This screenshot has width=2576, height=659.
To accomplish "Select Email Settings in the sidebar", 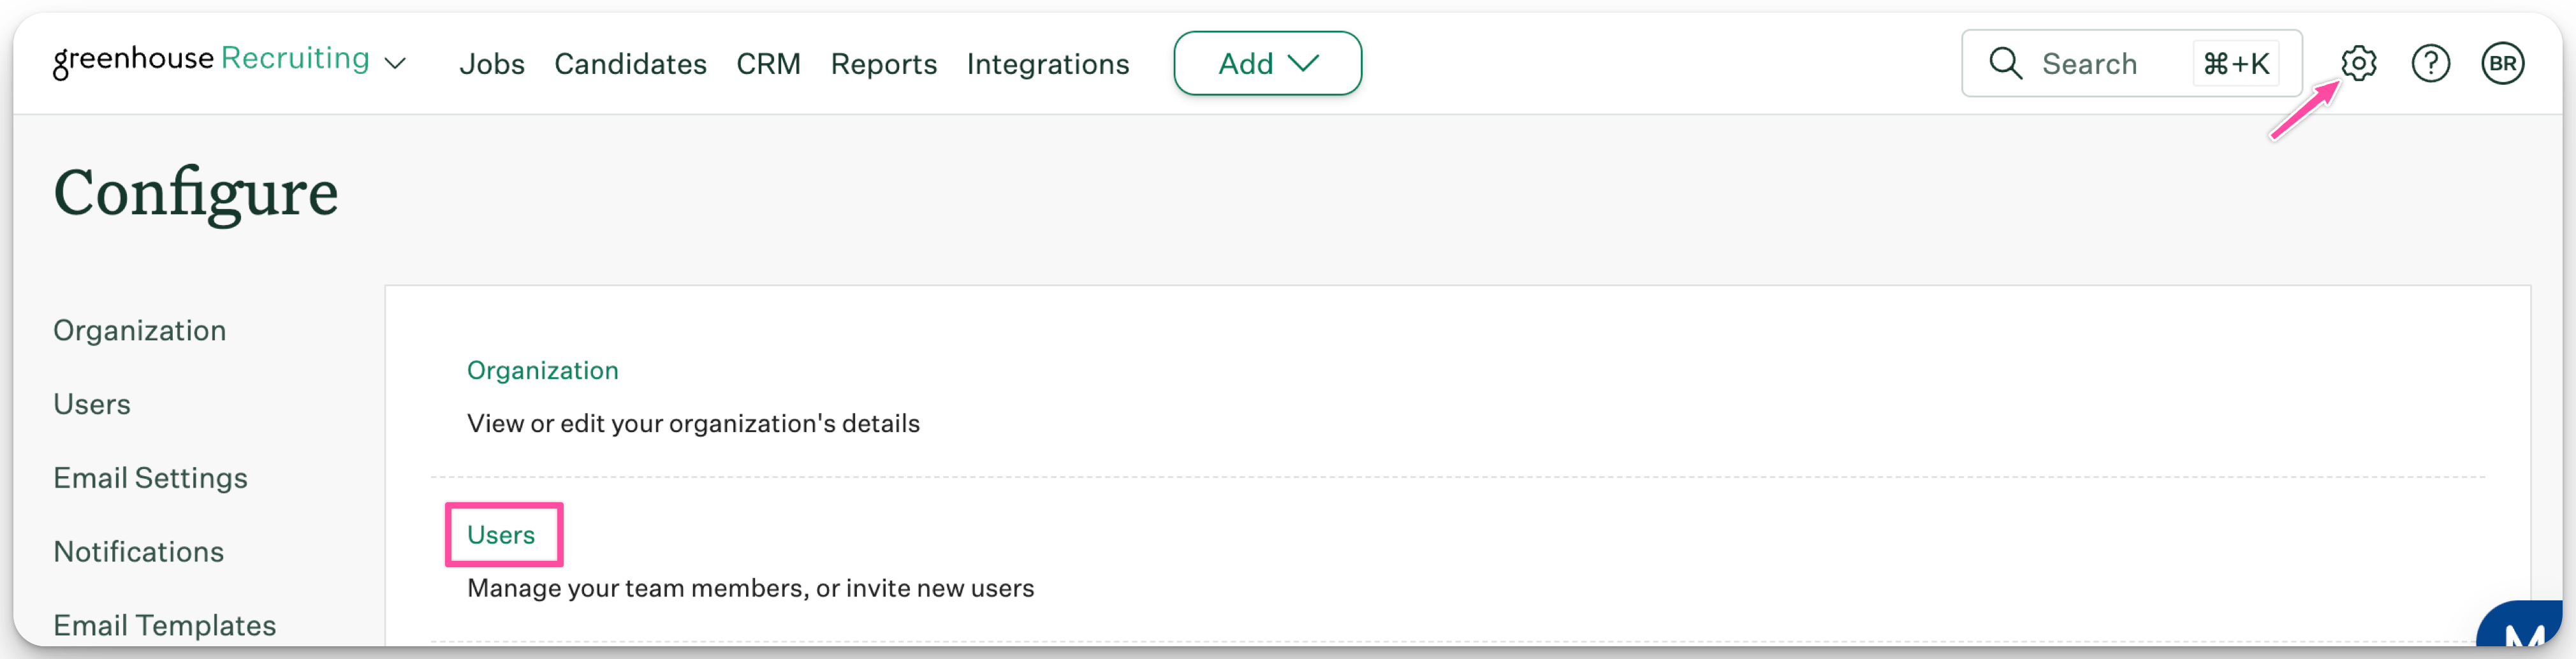I will tap(150, 477).
